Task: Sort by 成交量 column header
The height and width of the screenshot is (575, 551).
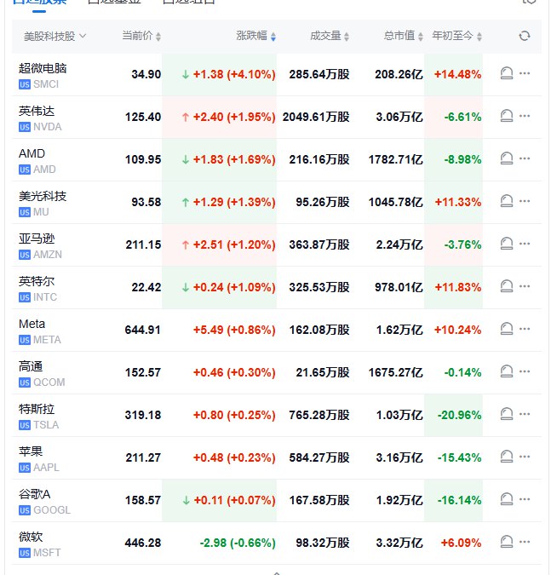Action: 330,36
